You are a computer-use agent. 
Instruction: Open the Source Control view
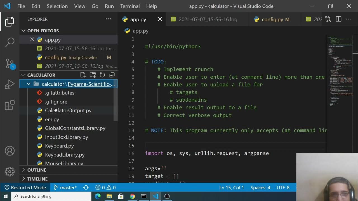(10, 63)
